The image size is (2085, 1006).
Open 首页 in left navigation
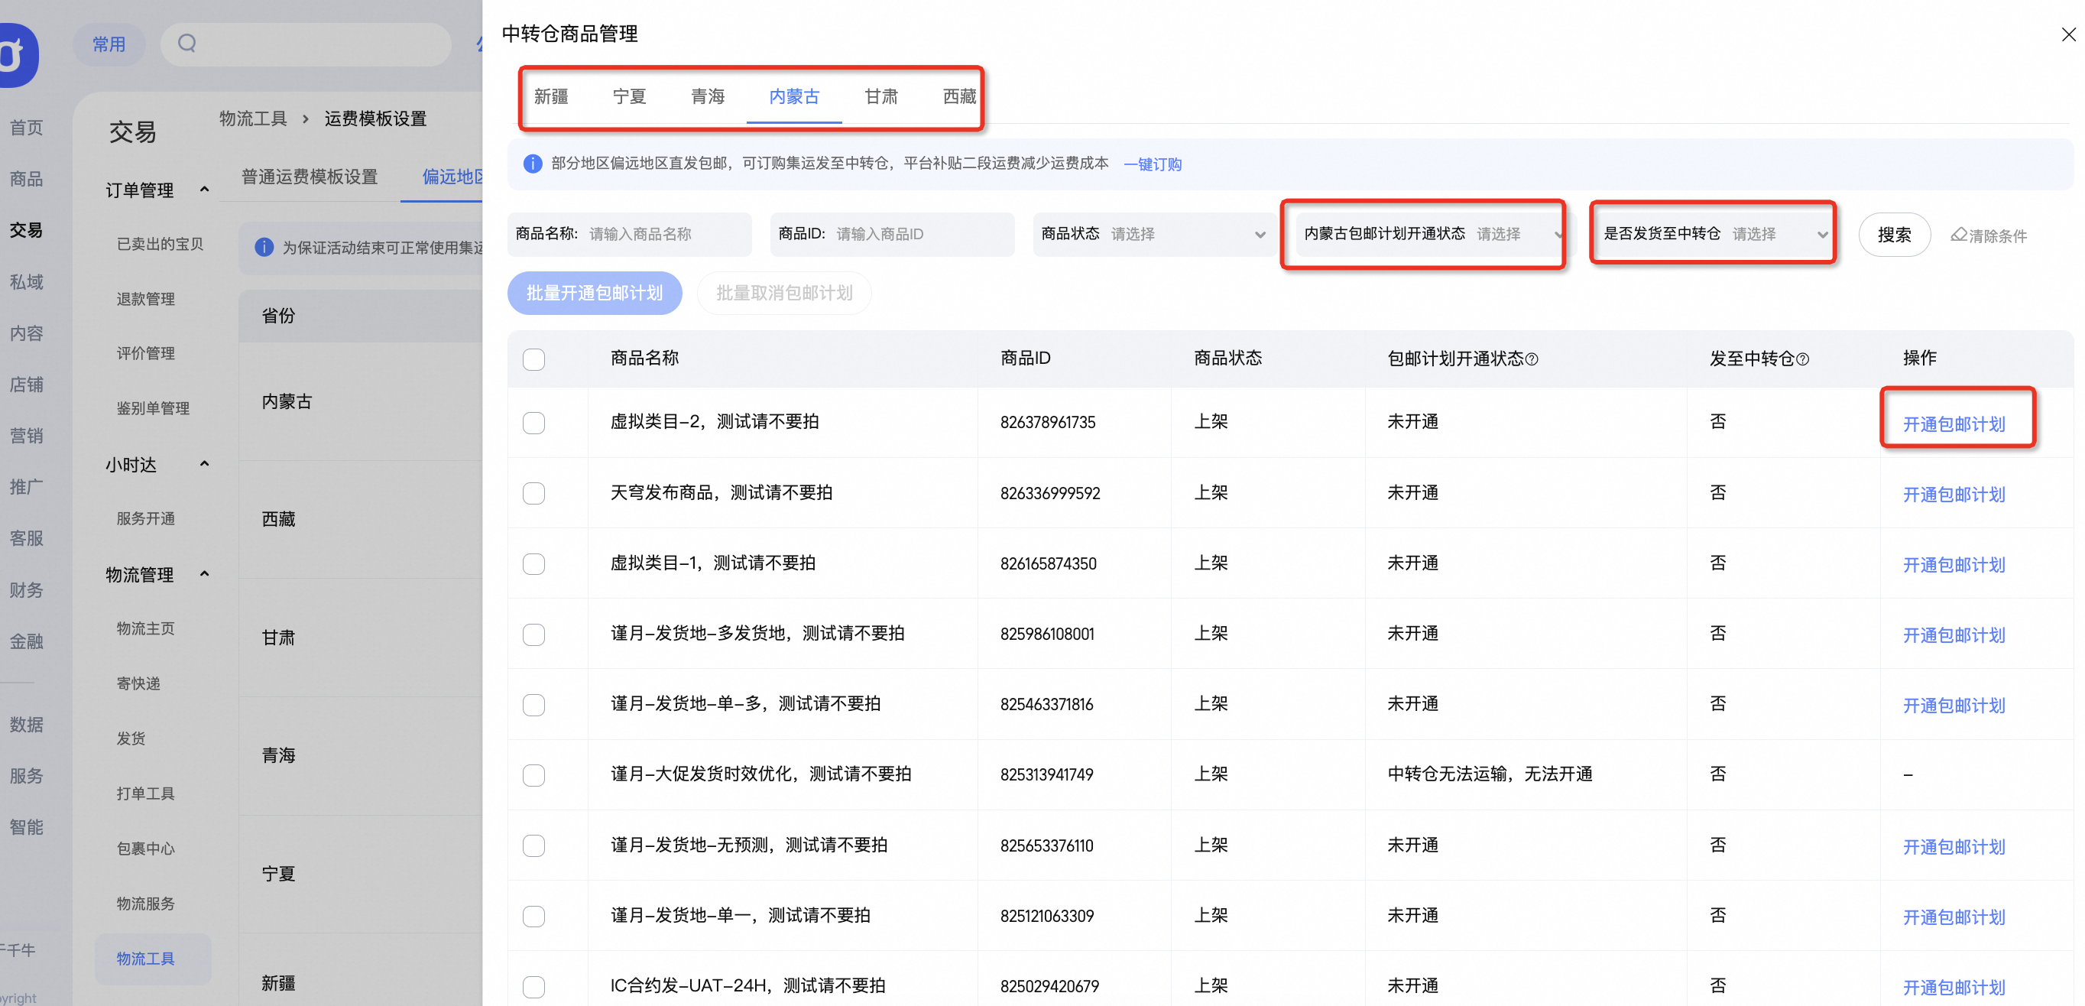pos(26,127)
